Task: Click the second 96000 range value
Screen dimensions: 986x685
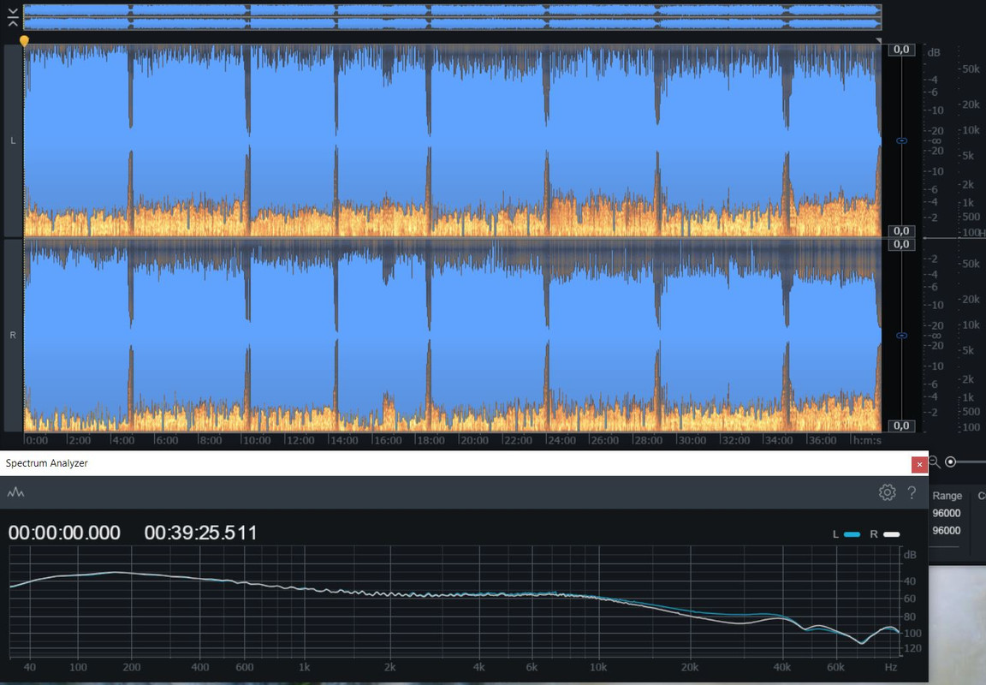Action: click(x=947, y=531)
